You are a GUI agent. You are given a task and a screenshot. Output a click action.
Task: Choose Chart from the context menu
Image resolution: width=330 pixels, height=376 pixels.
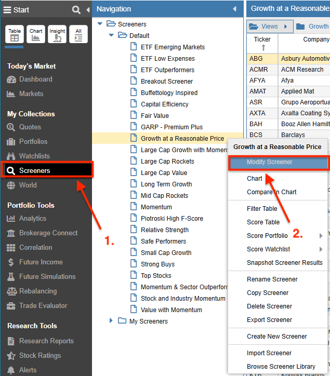tap(255, 179)
